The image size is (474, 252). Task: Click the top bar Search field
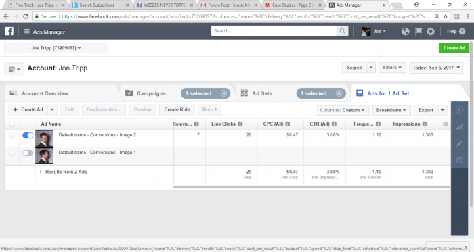(x=274, y=31)
